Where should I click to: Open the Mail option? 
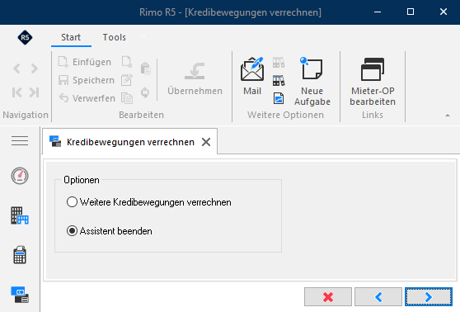coord(252,77)
